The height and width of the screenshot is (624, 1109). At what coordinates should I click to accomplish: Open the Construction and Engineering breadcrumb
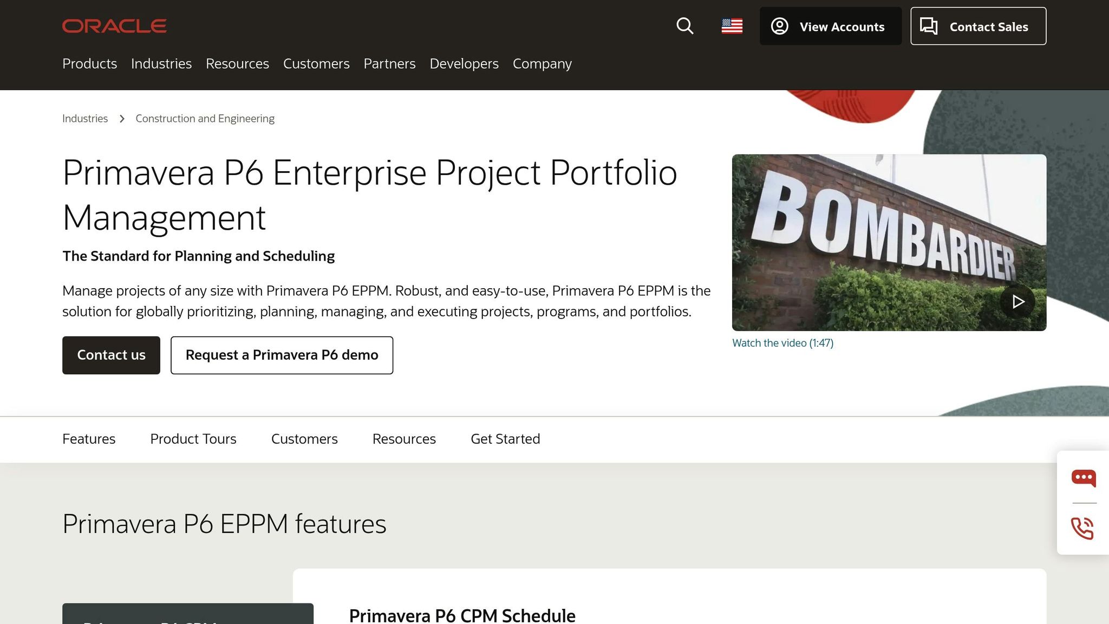pyautogui.click(x=205, y=119)
